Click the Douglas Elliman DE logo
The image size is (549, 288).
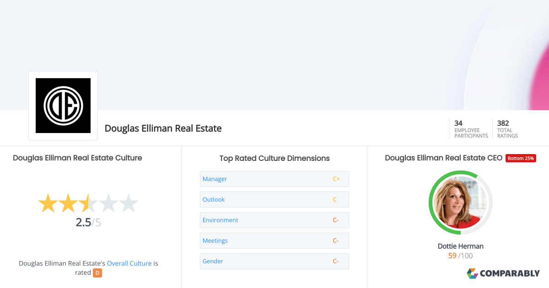[x=63, y=106]
